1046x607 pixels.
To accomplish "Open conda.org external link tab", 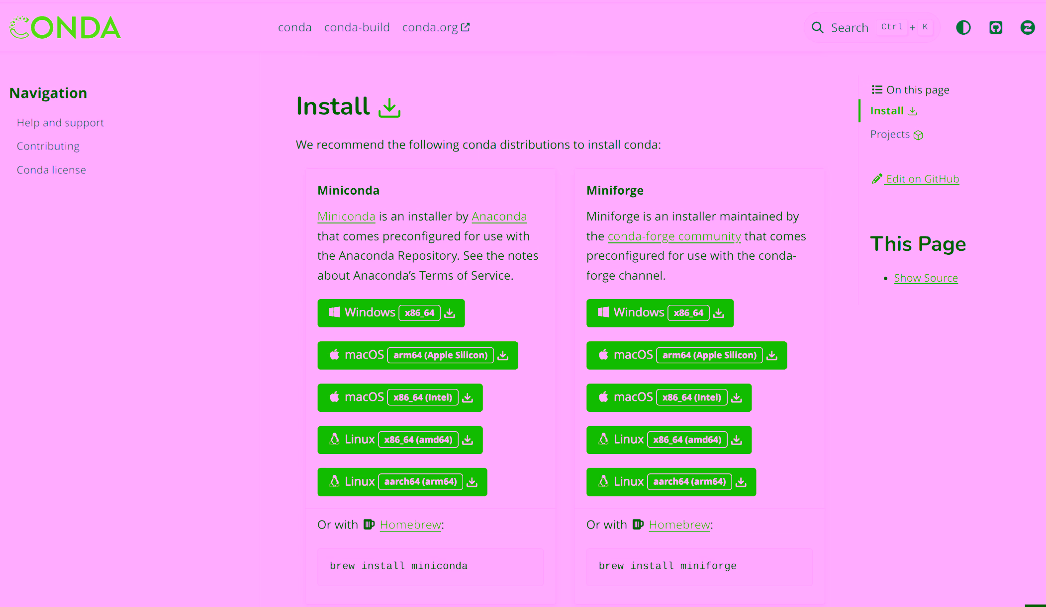I will coord(436,27).
